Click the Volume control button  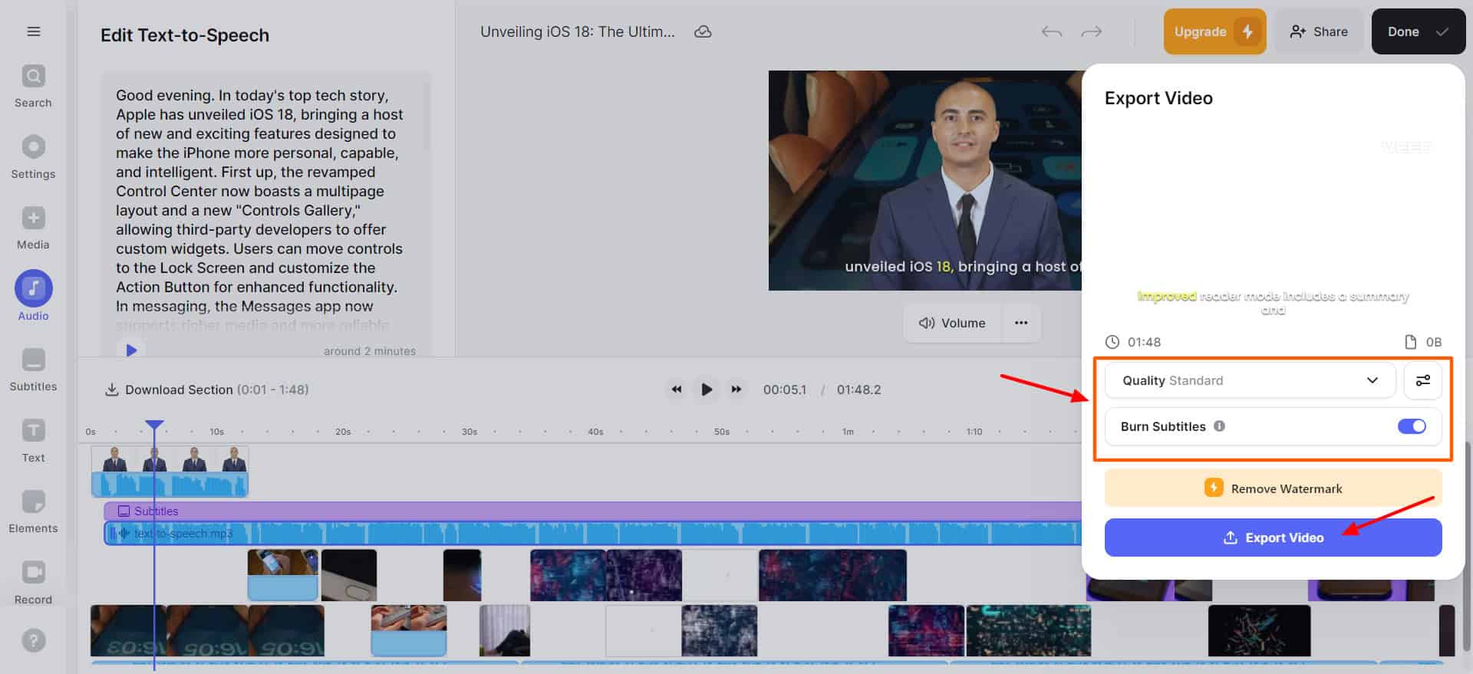tap(952, 323)
